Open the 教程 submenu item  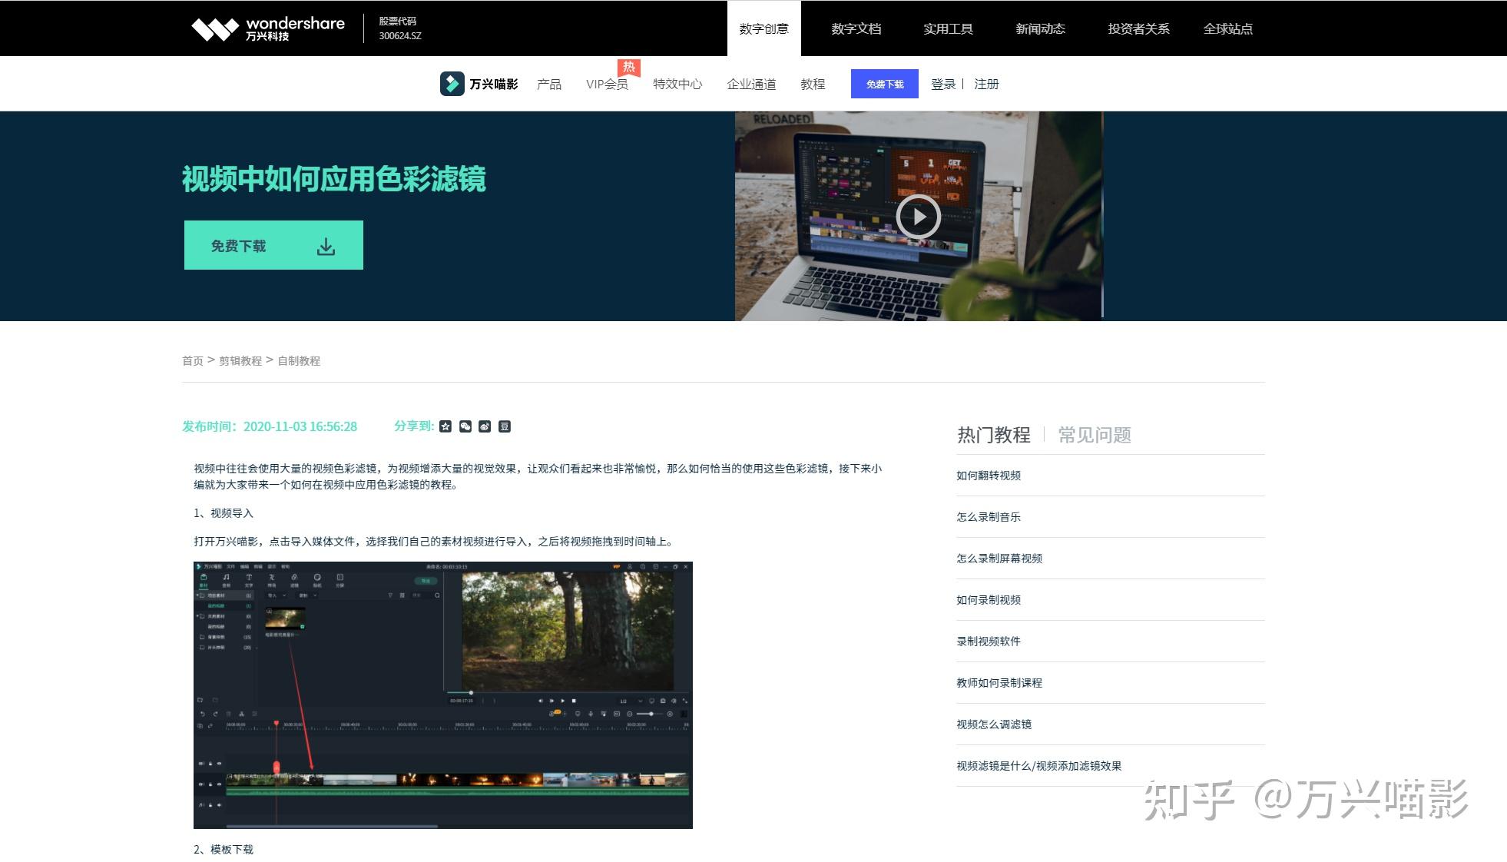coord(813,84)
